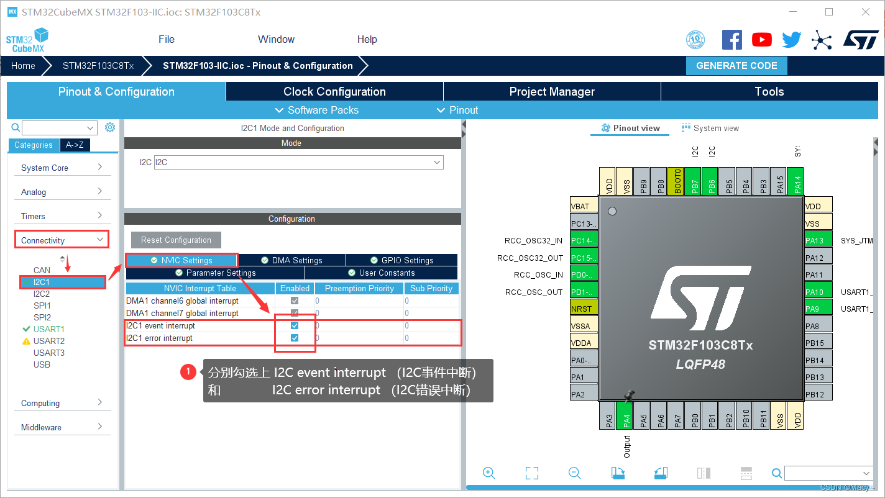The image size is (885, 498).
Task: Click the STM32F103C8Tx breadcrumb
Action: tap(98, 65)
